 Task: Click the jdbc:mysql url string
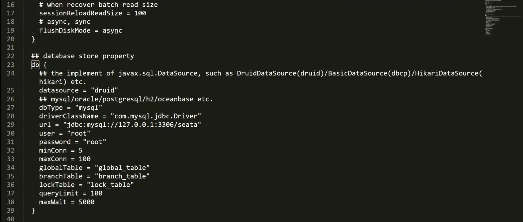coord(132,125)
